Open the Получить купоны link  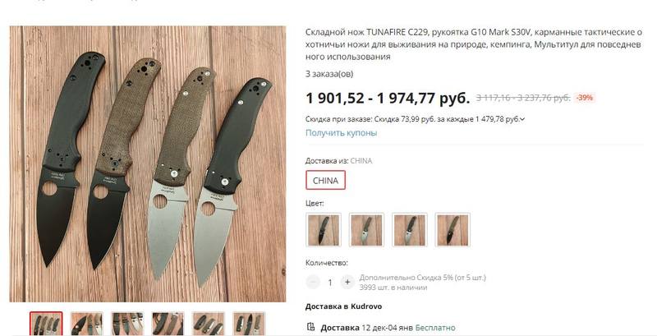(x=341, y=133)
